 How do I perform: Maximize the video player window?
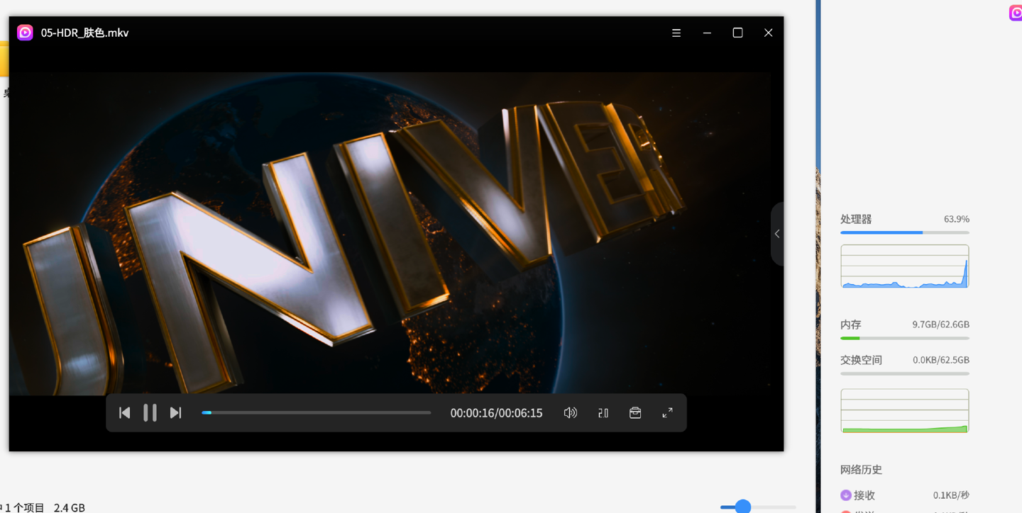click(737, 33)
